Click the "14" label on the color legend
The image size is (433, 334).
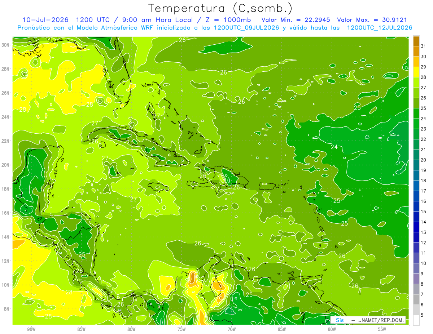click(424, 222)
